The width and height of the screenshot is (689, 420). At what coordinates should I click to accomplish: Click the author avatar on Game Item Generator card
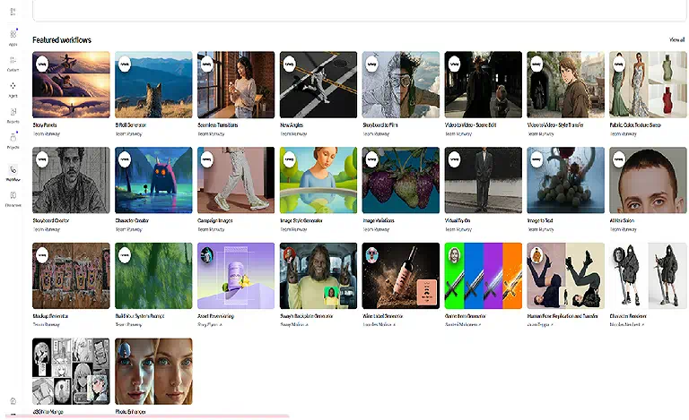pyautogui.click(x=454, y=255)
